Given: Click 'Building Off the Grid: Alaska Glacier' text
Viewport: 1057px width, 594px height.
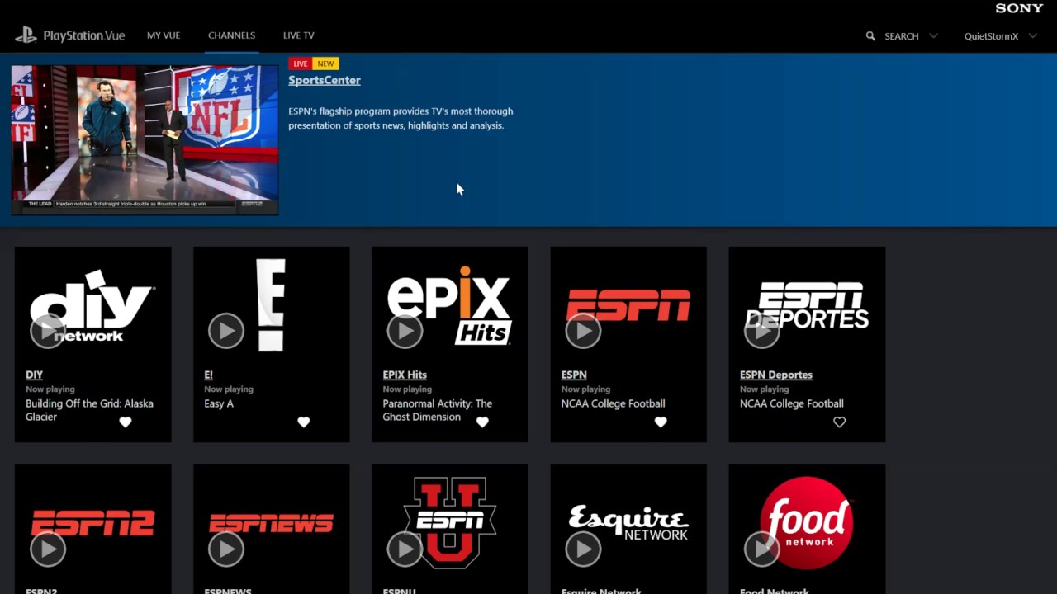Looking at the screenshot, I should coord(89,410).
